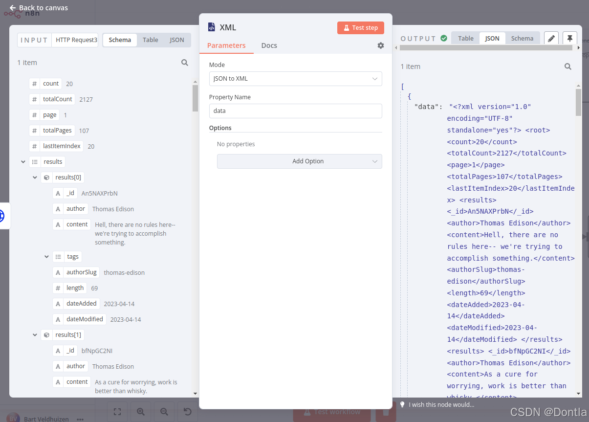The width and height of the screenshot is (589, 422).
Task: Switch to the Docs tab
Action: pyautogui.click(x=269, y=45)
